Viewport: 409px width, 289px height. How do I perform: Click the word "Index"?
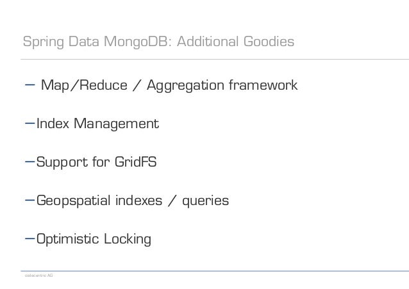[x=53, y=123]
